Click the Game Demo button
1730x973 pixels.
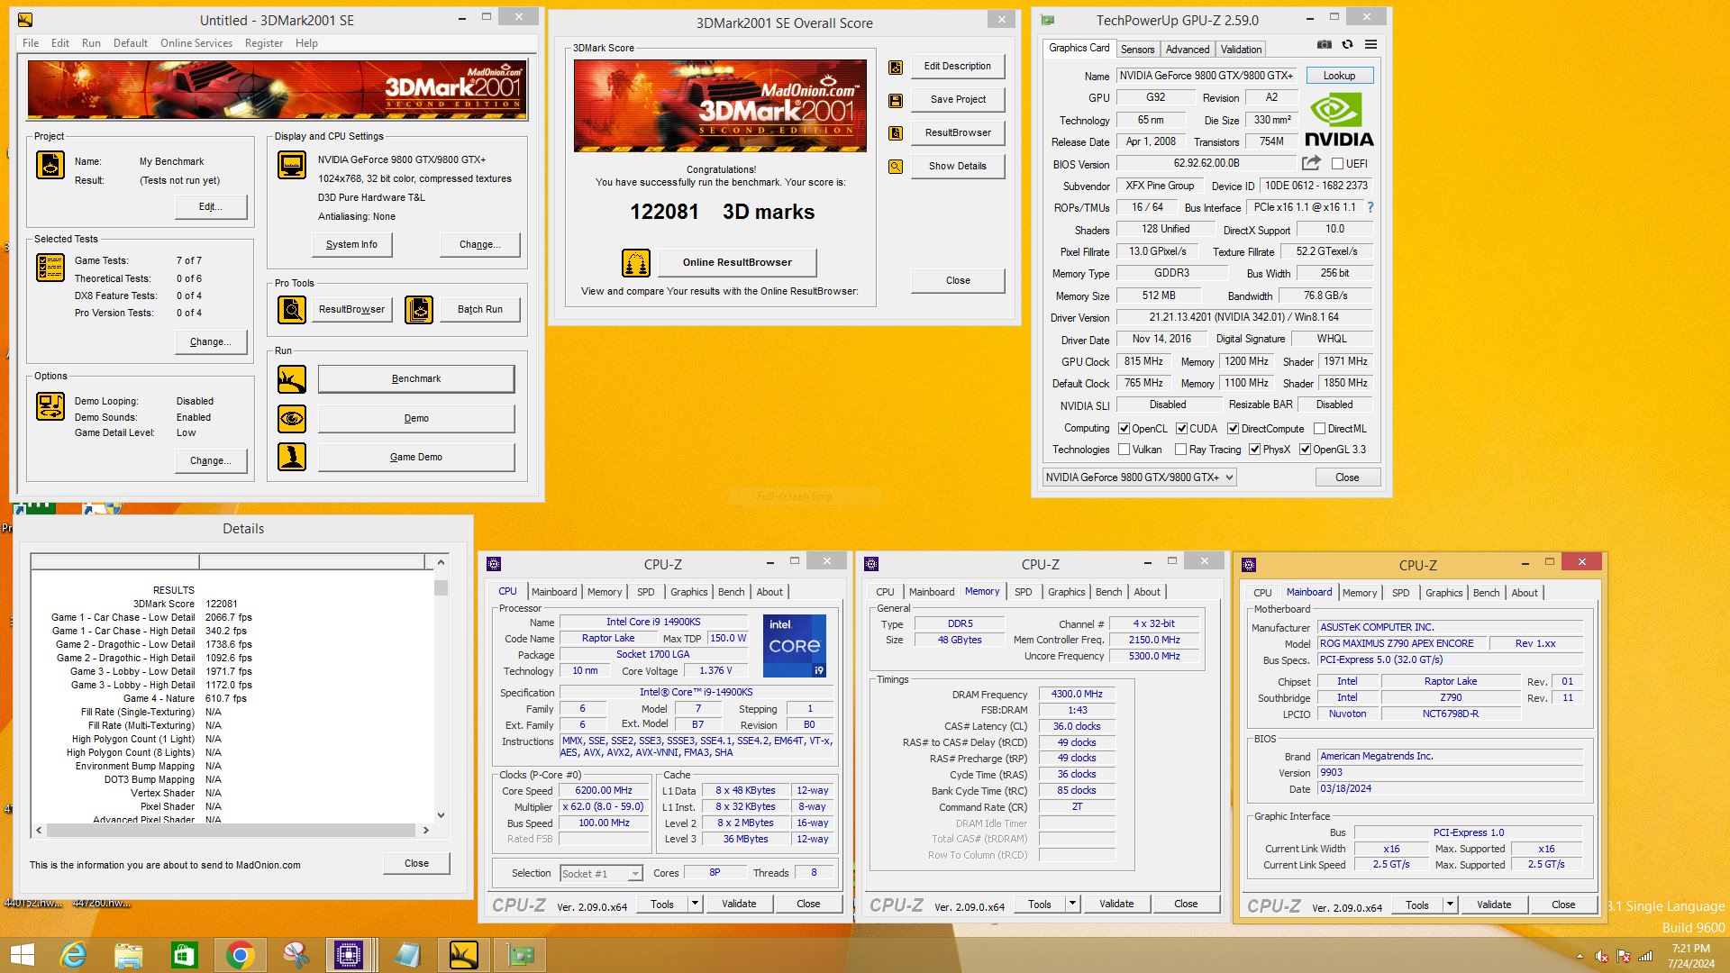click(x=416, y=457)
